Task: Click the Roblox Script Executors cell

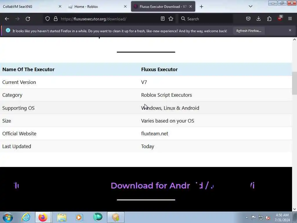Action: (166, 95)
